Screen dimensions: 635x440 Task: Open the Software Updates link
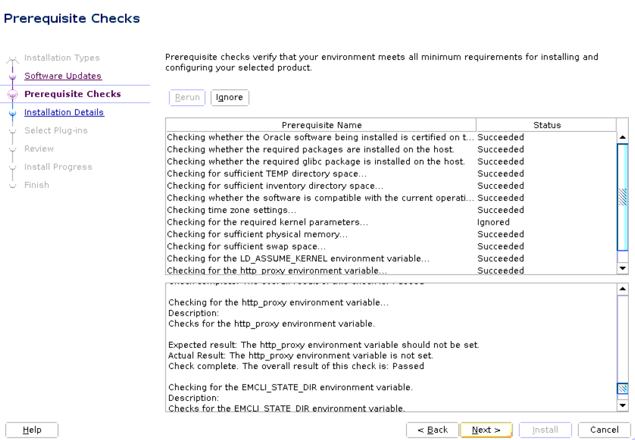click(62, 76)
